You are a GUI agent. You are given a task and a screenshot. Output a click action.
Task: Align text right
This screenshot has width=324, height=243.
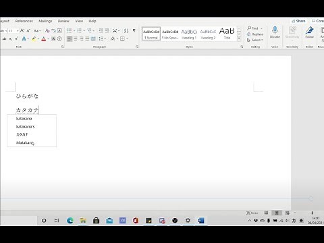[81, 39]
